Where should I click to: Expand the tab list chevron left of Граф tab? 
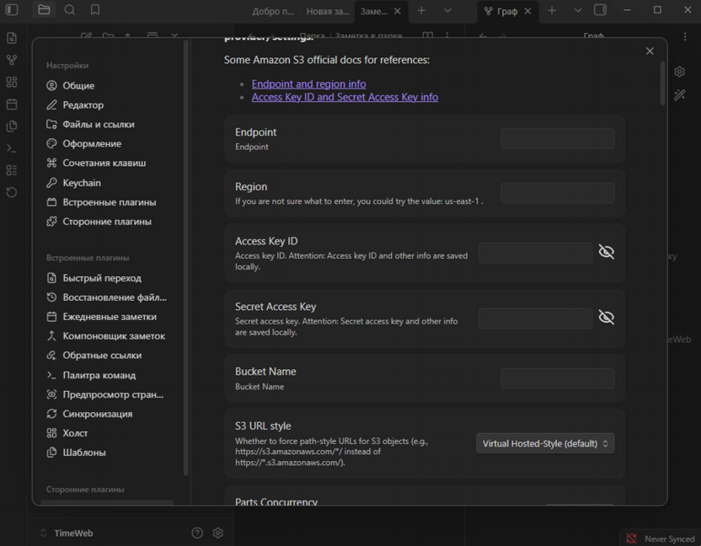(447, 11)
